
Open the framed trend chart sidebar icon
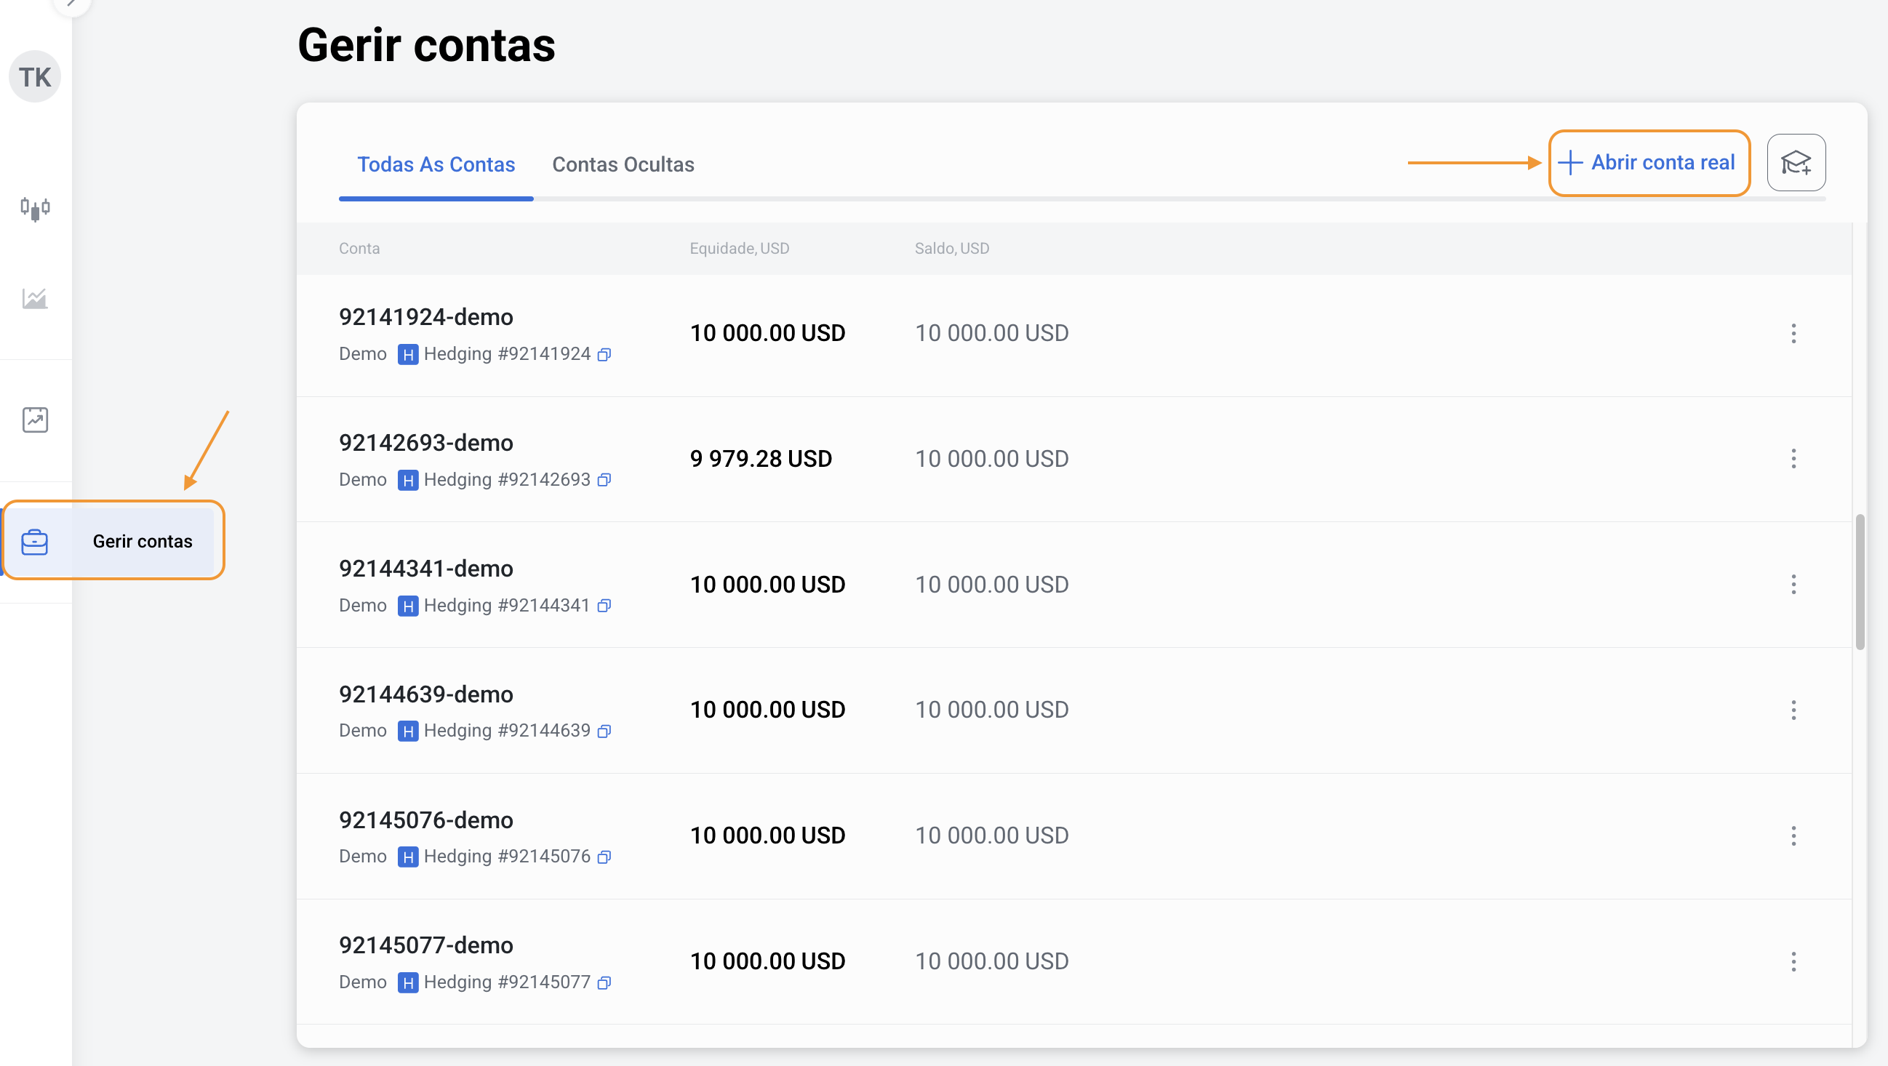coord(34,420)
